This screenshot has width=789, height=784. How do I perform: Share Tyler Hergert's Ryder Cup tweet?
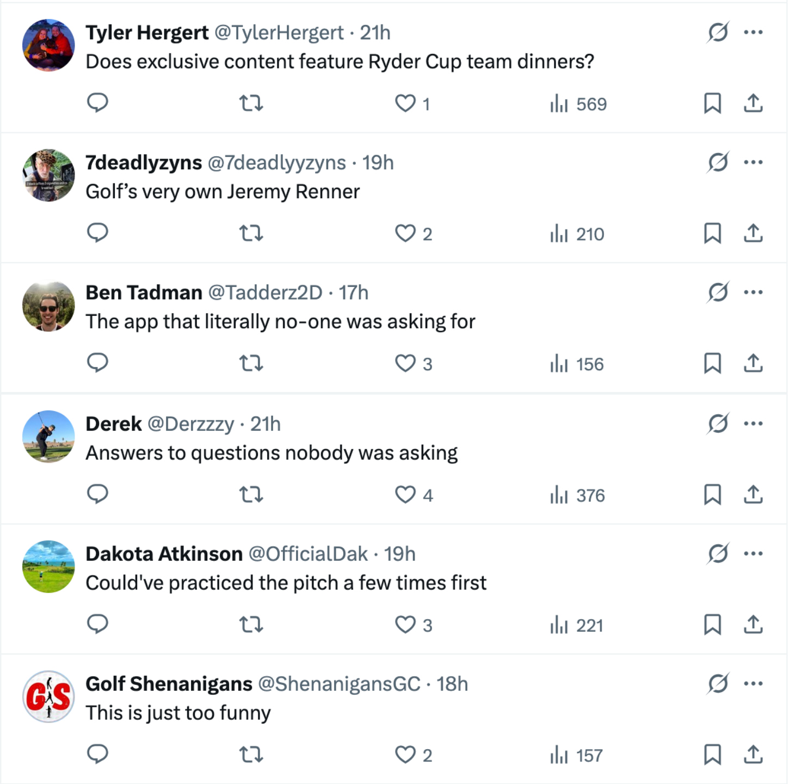(753, 103)
